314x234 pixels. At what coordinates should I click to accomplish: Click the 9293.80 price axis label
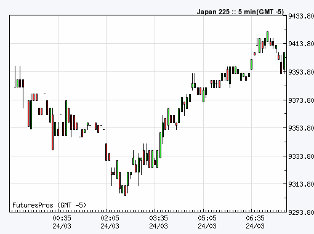point(301,212)
